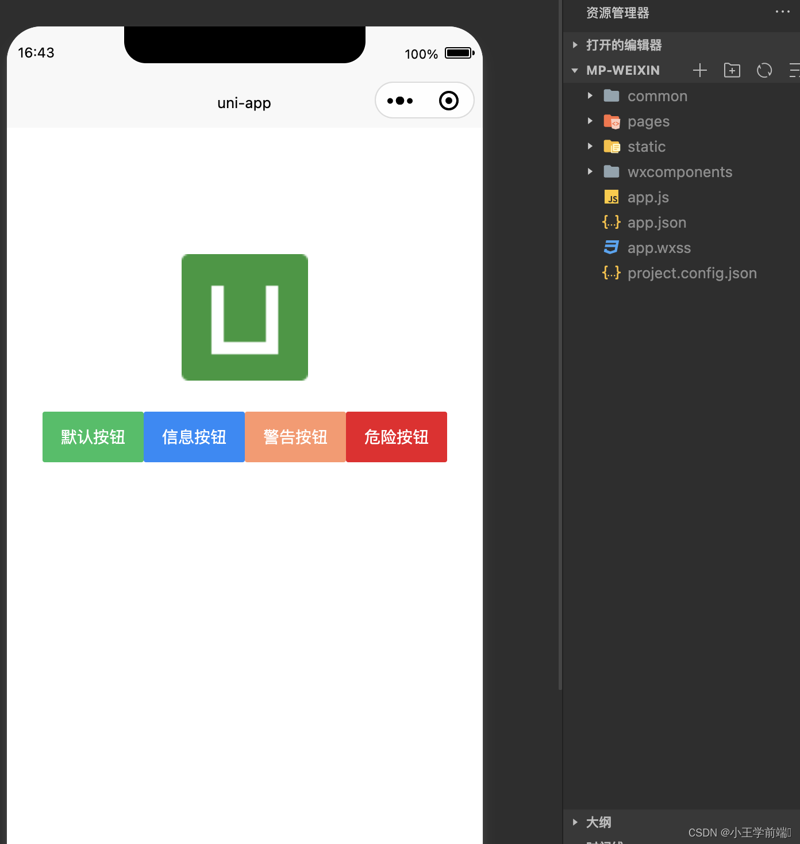Click the uni-app navigation bar title
The image size is (800, 844).
(244, 103)
